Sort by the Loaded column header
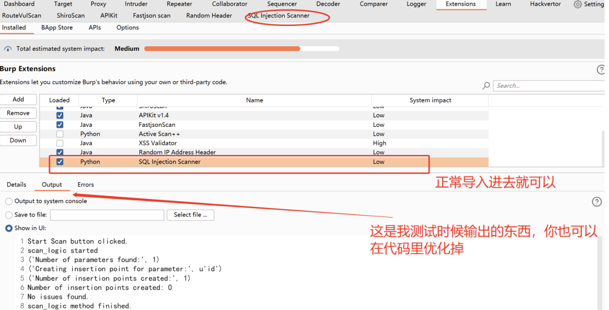 click(x=59, y=100)
